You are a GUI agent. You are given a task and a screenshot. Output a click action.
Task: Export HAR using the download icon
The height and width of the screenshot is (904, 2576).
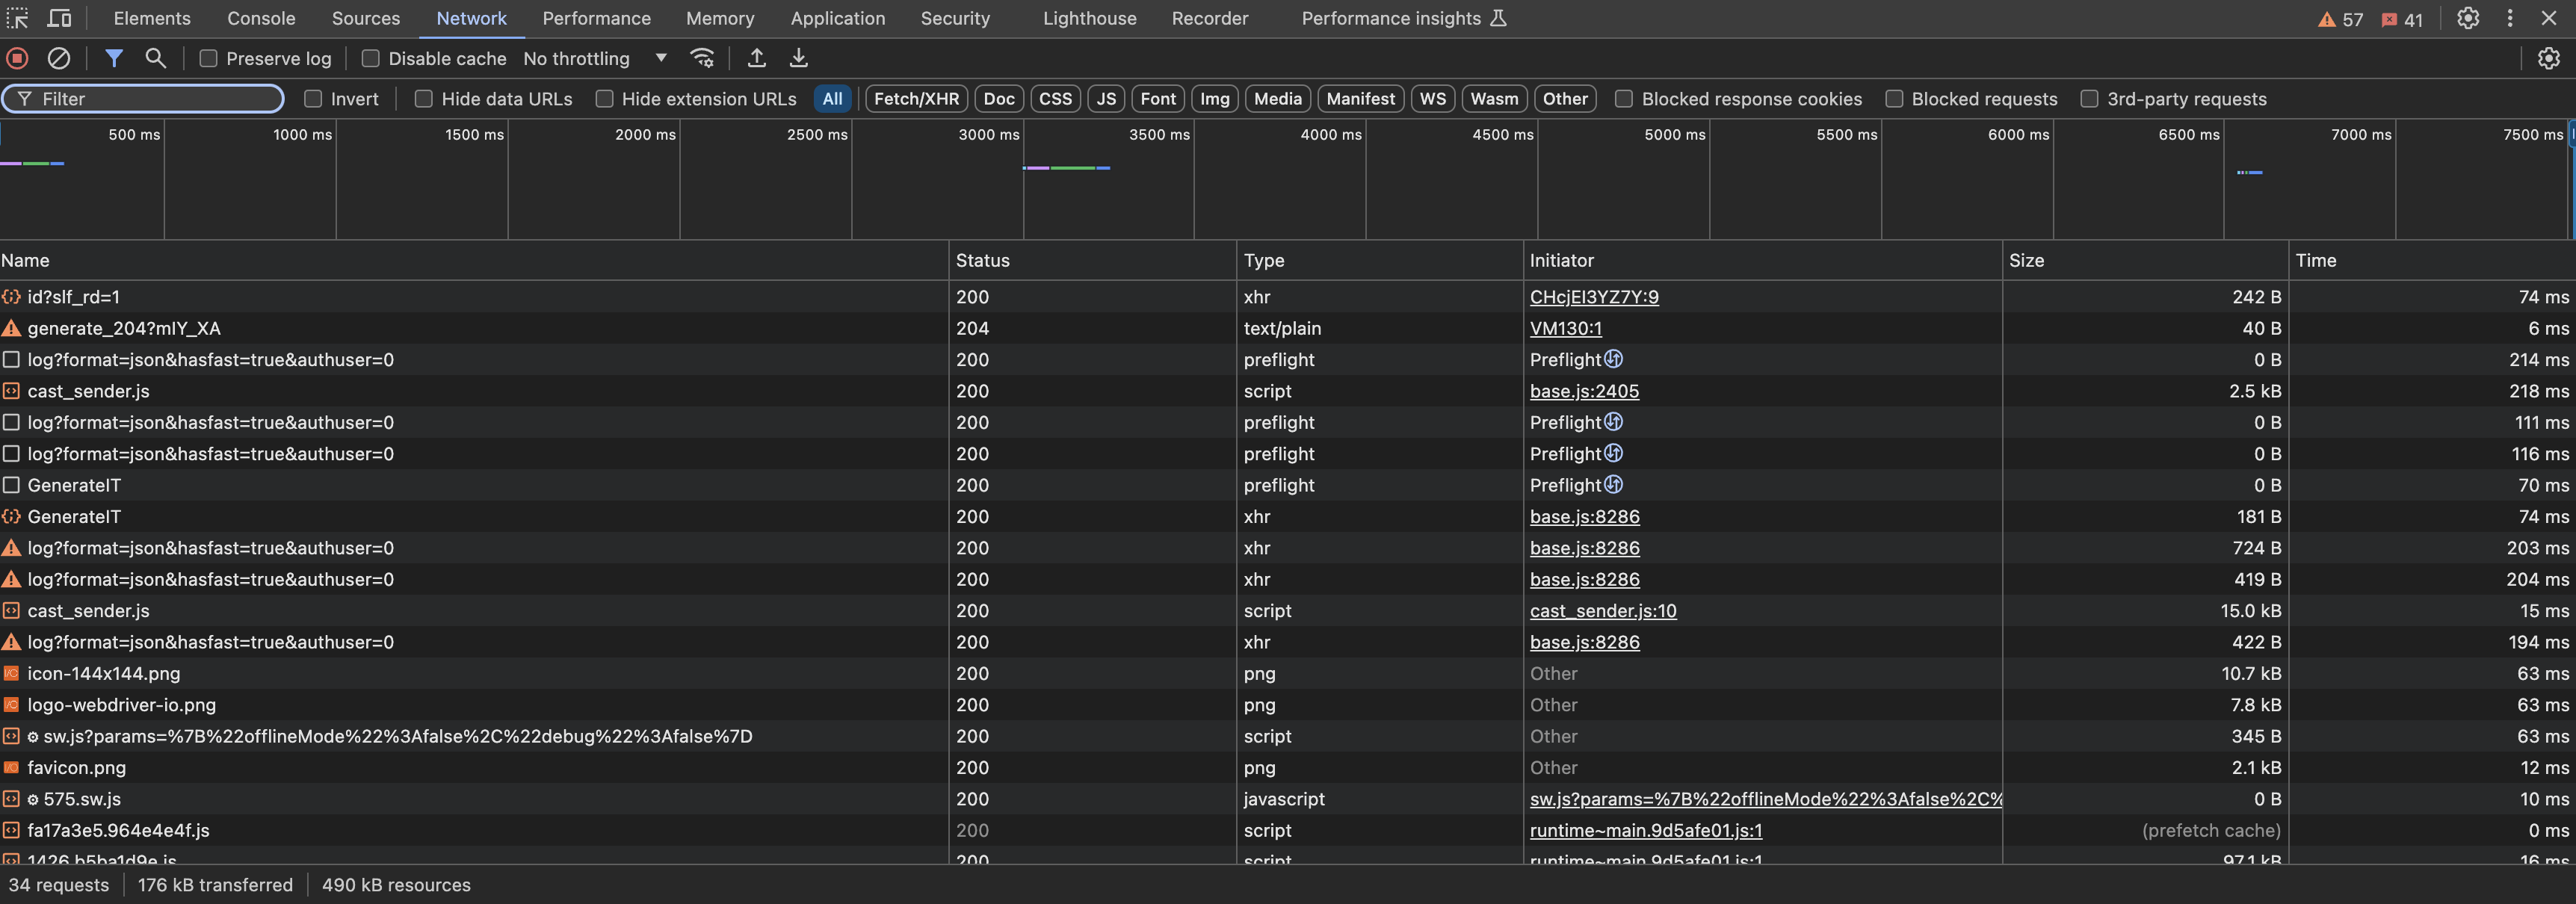tap(798, 58)
